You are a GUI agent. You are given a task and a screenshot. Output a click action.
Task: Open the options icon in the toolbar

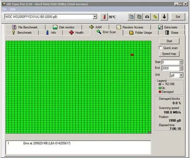click(x=155, y=17)
